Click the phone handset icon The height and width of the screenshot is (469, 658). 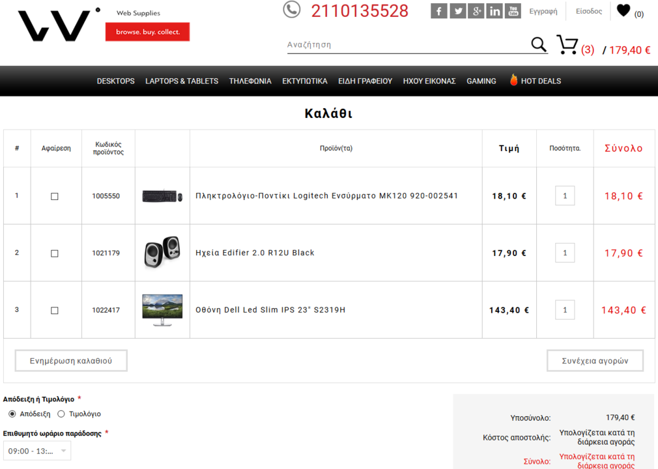pyautogui.click(x=292, y=10)
